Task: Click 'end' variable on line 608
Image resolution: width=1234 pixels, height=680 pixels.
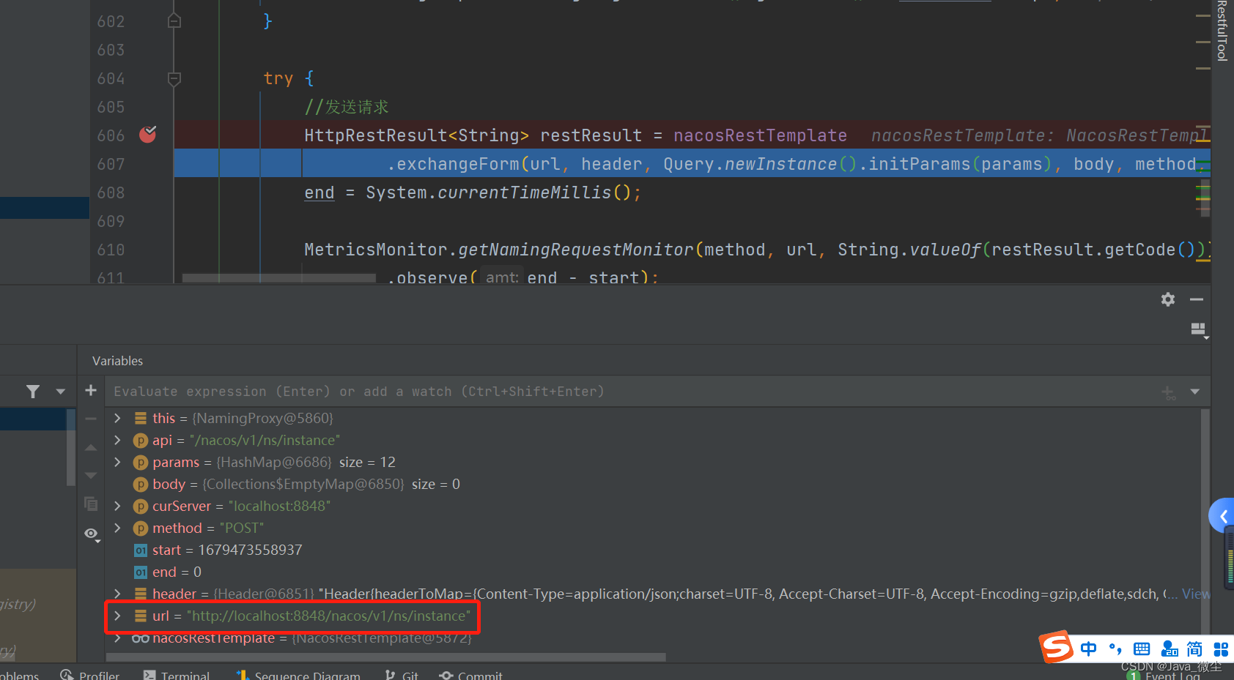Action: click(319, 193)
